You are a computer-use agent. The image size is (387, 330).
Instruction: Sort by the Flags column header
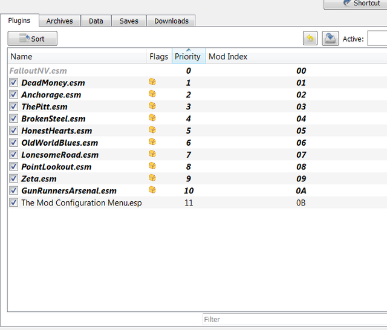coord(159,56)
